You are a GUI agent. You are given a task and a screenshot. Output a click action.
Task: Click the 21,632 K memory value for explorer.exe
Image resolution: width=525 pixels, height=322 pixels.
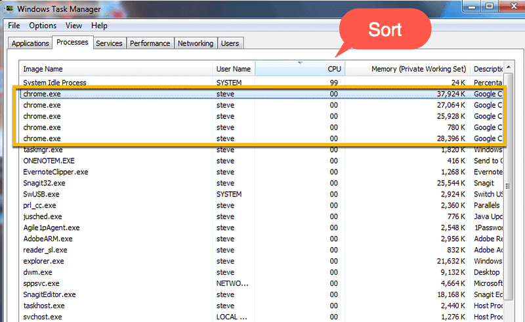450,261
